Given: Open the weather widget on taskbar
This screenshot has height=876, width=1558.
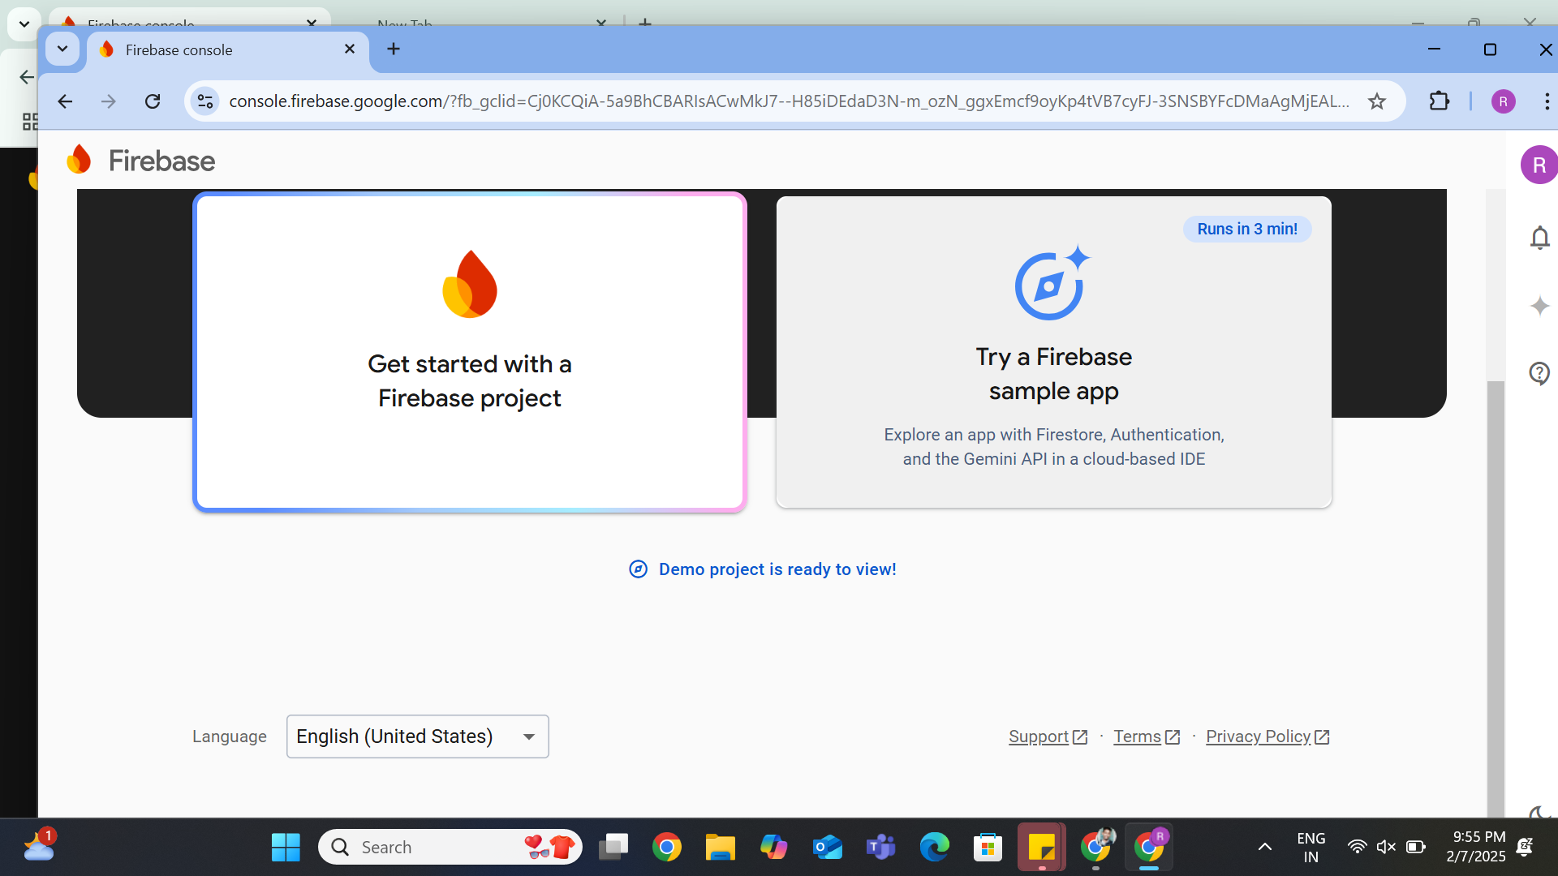Looking at the screenshot, I should [39, 846].
